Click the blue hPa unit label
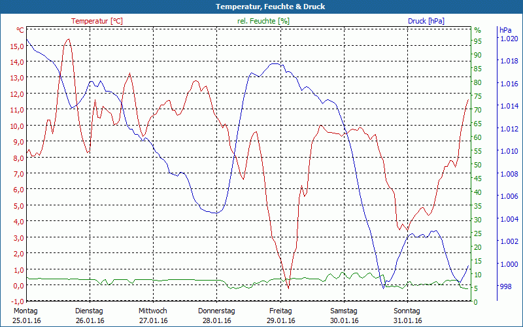 click(505, 30)
